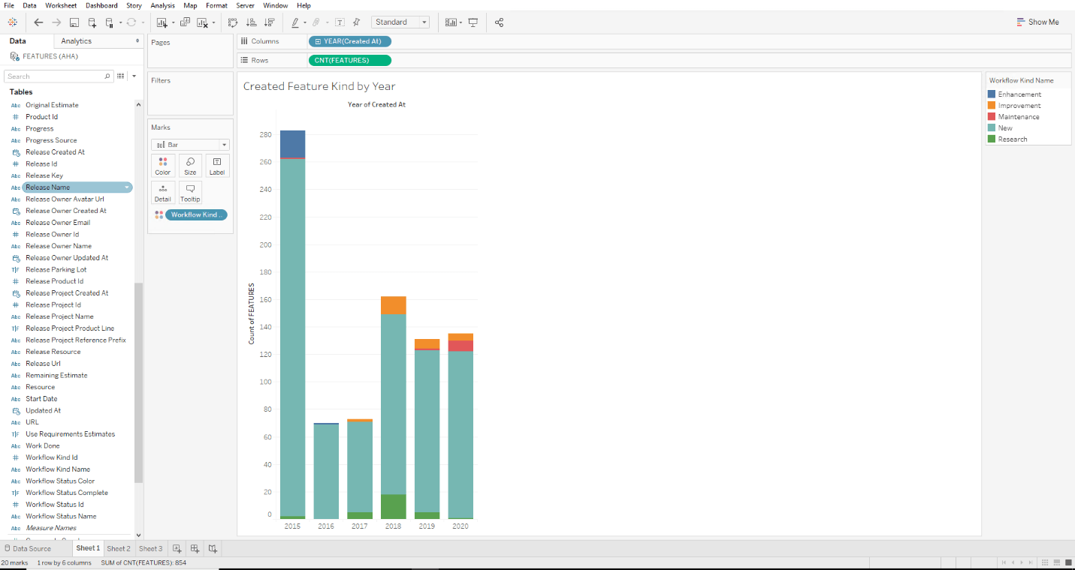The width and height of the screenshot is (1075, 570).
Task: Open the Release Name field dropdown arrow
Action: point(127,187)
